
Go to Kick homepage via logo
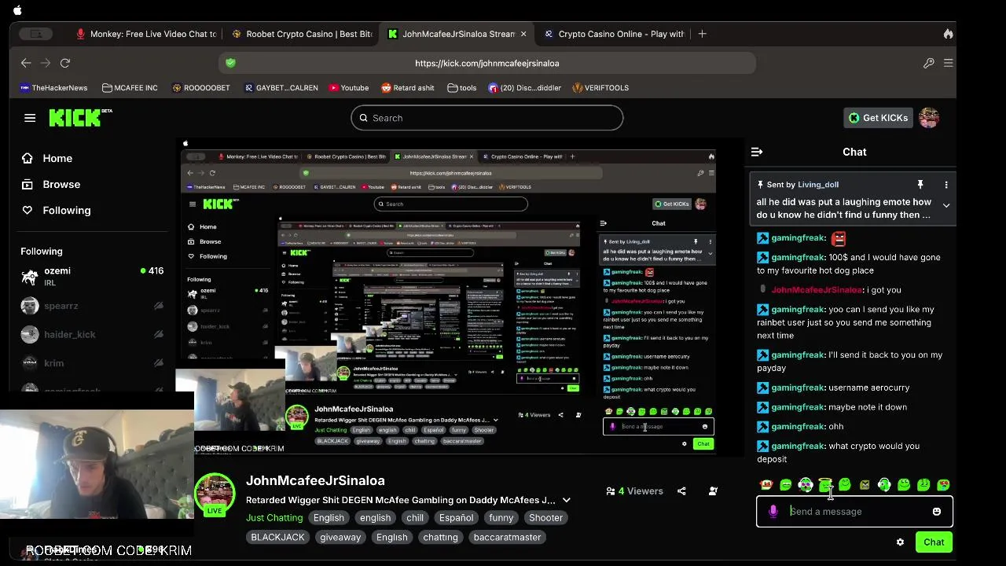tap(80, 118)
